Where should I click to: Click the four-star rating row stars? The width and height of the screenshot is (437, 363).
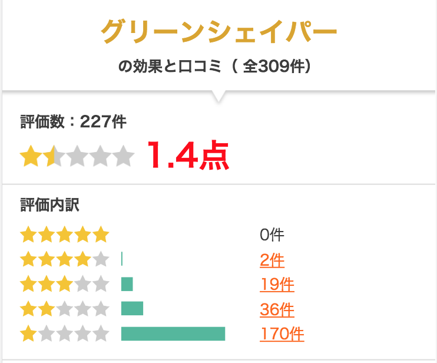[x=65, y=259]
